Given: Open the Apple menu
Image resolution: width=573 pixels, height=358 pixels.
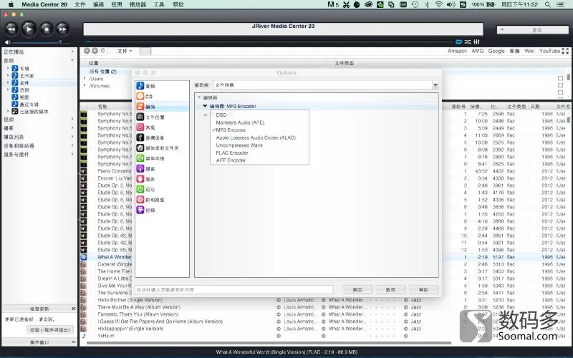Looking at the screenshot, I should tap(11, 4).
